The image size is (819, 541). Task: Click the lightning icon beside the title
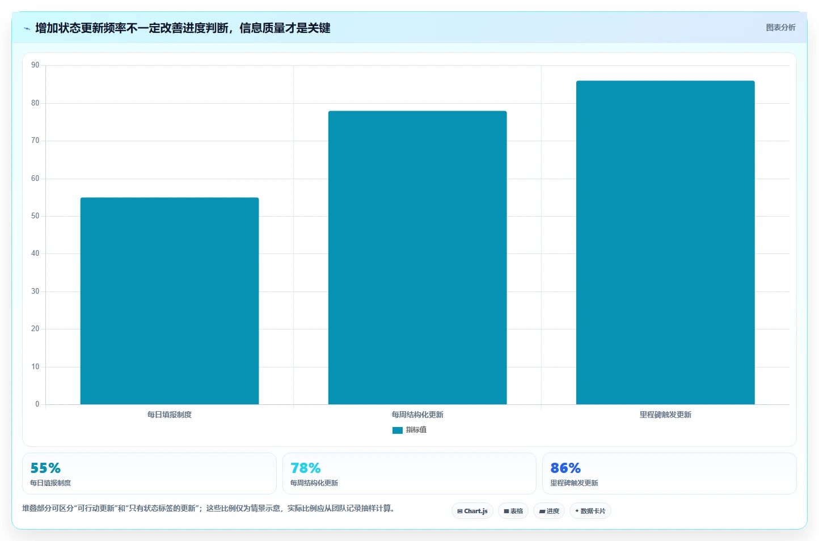27,28
